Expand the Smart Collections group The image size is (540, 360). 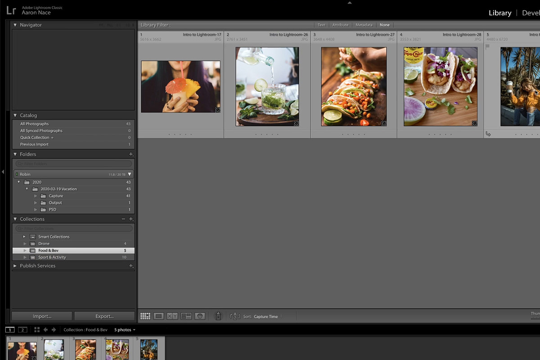pyautogui.click(x=24, y=236)
